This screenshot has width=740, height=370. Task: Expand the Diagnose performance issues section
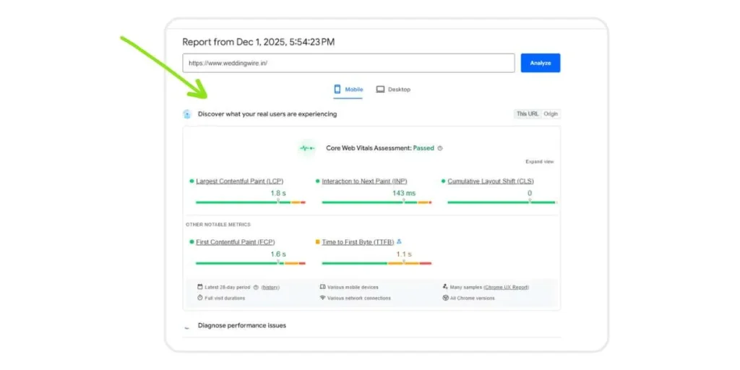[x=241, y=326]
